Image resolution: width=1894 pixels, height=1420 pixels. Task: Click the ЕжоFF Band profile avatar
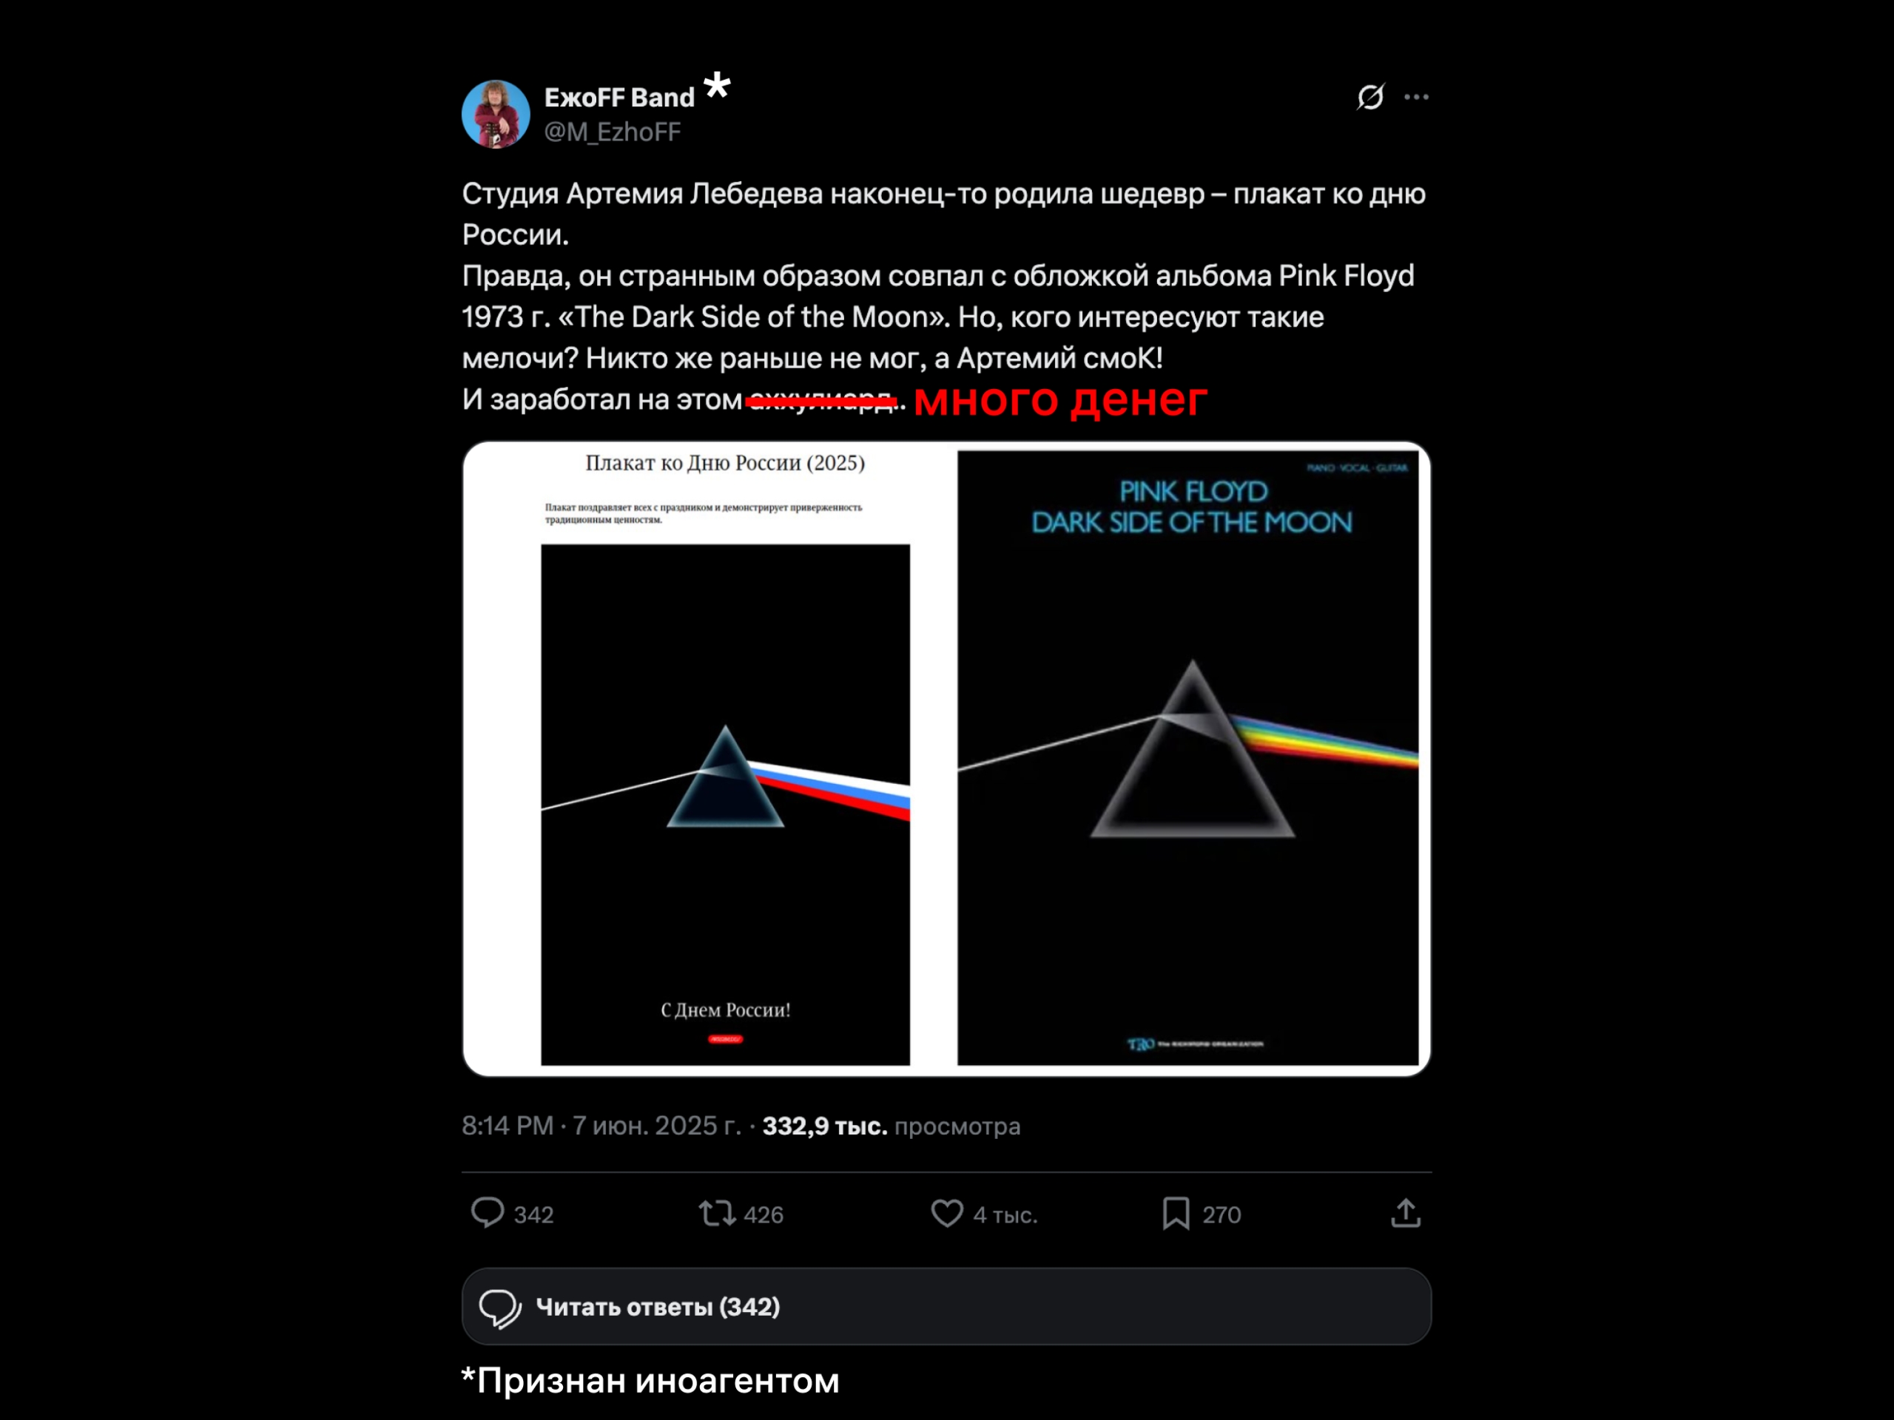point(496,114)
